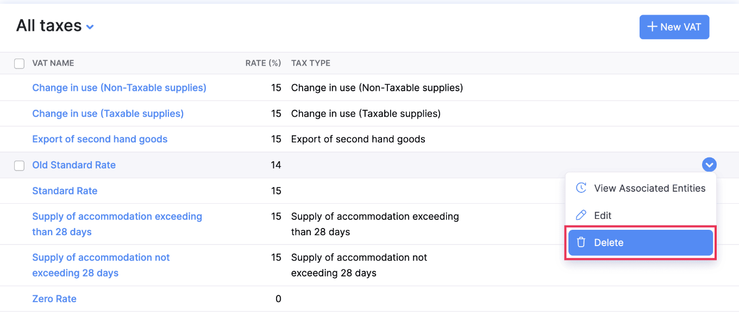The image size is (739, 327).
Task: Click the pencil icon beside Edit
Action: pos(581,215)
